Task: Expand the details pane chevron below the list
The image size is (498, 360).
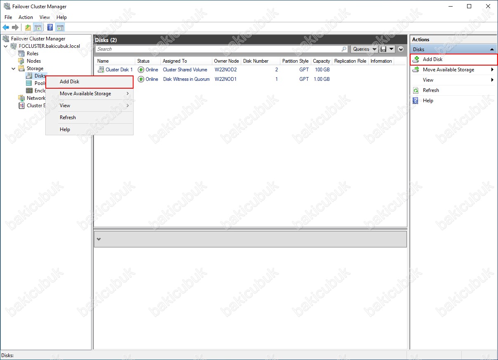Action: click(99, 239)
